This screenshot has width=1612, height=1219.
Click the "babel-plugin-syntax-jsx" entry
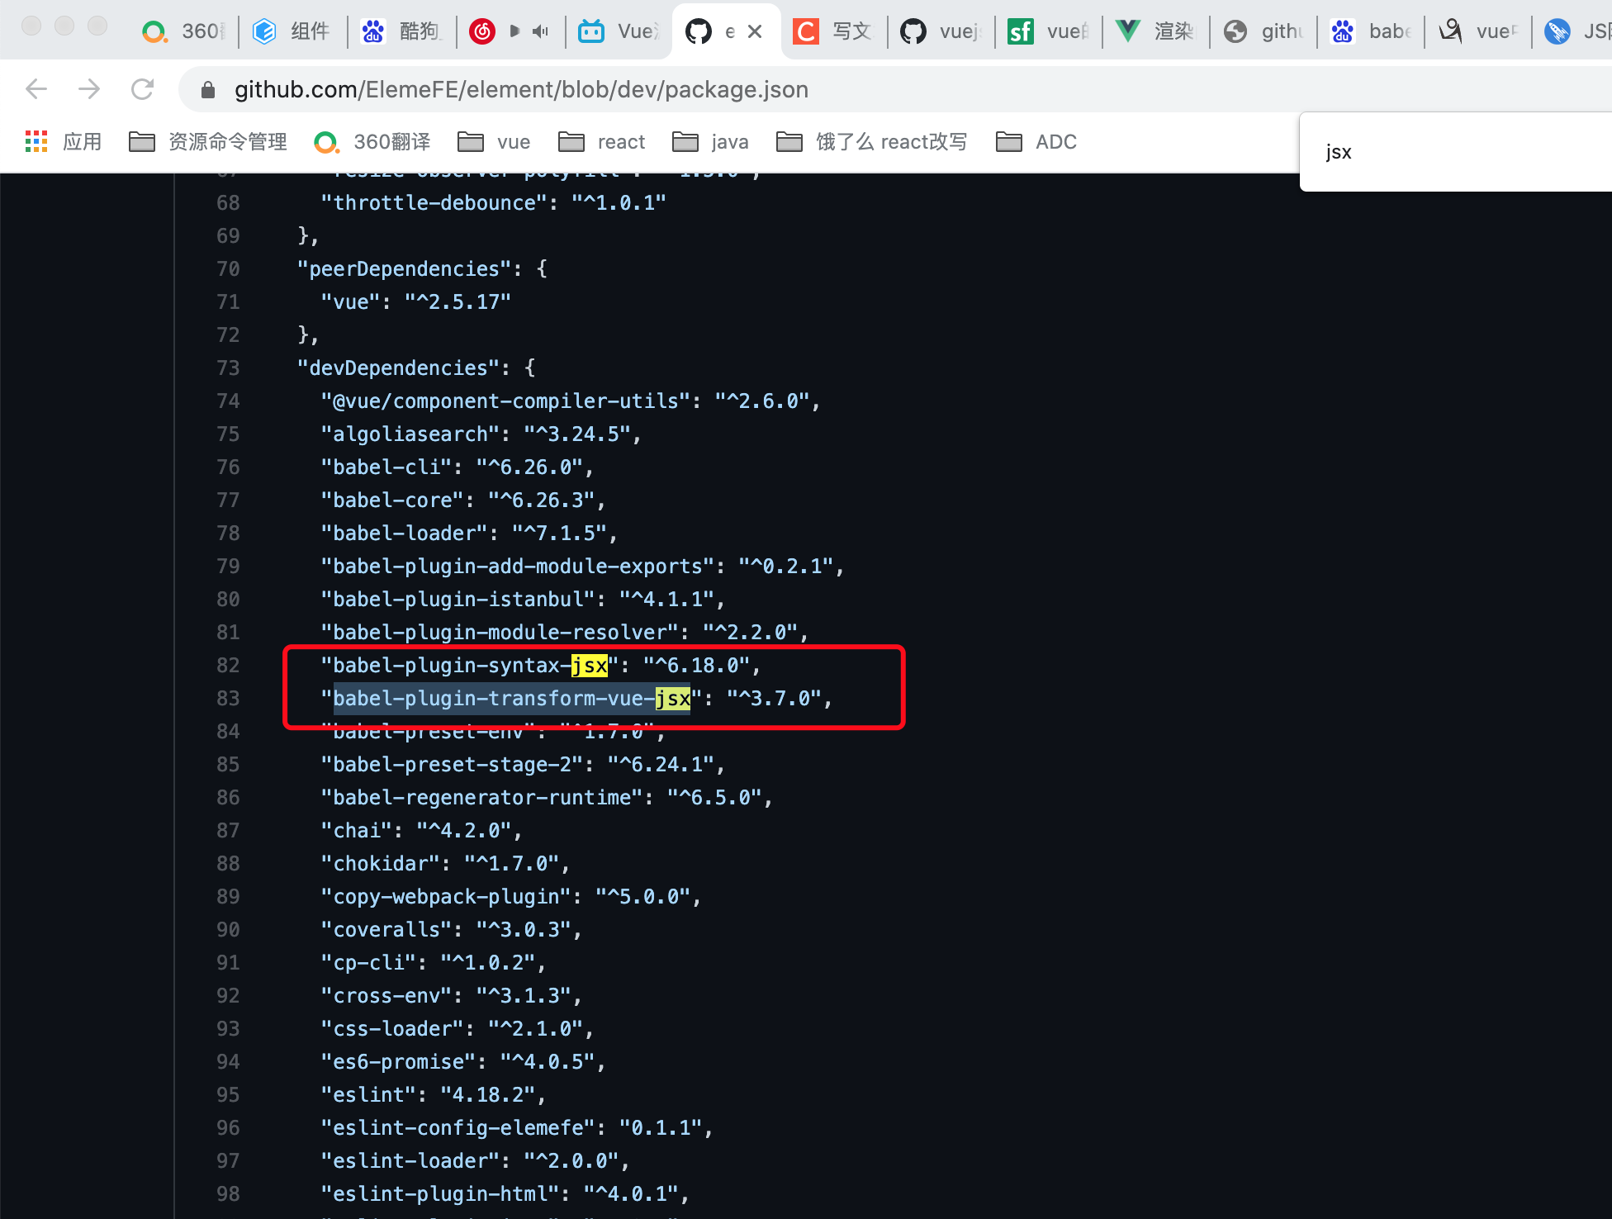click(541, 666)
